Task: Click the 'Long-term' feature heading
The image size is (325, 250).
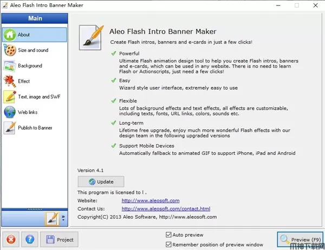Action: tap(131, 123)
